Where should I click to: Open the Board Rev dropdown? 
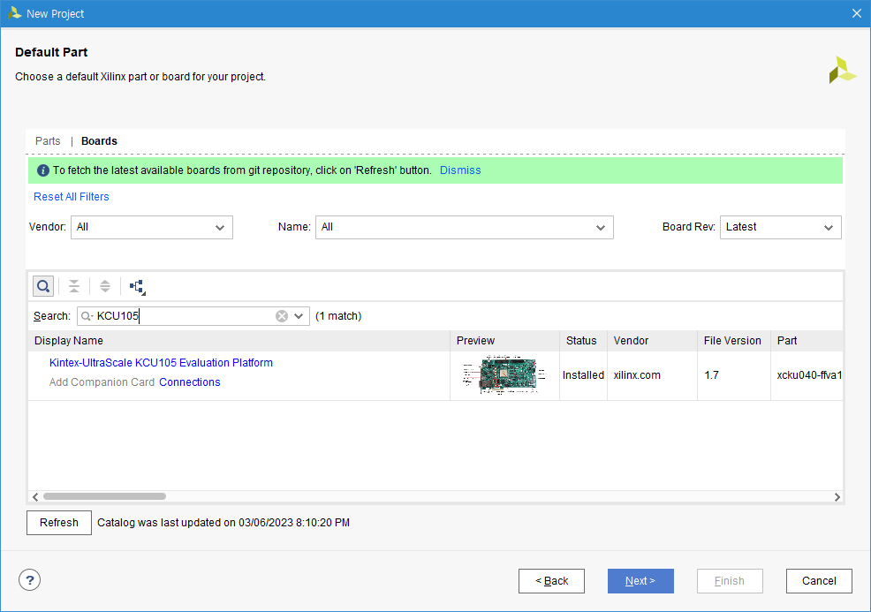pyautogui.click(x=781, y=227)
